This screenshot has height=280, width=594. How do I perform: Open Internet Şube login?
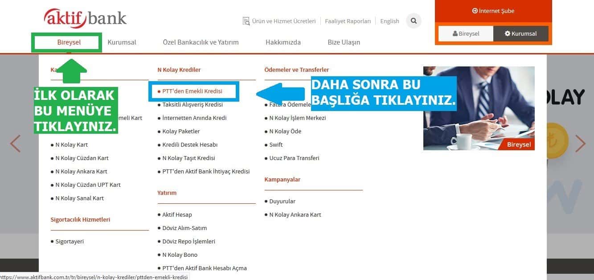point(493,11)
